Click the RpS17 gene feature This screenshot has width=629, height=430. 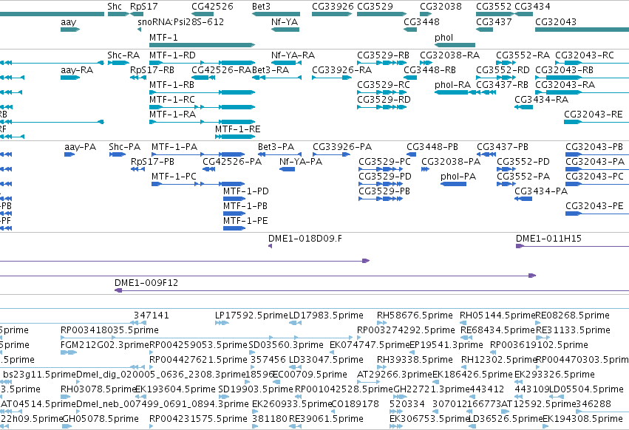(x=137, y=14)
